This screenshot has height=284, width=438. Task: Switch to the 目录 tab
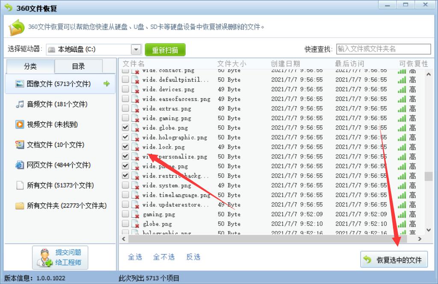point(79,66)
